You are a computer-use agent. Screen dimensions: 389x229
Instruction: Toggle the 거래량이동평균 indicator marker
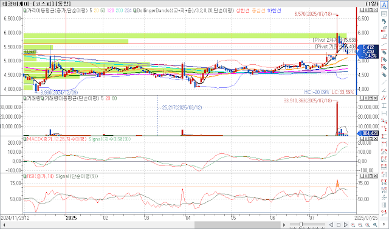pyautogui.click(x=42, y=98)
